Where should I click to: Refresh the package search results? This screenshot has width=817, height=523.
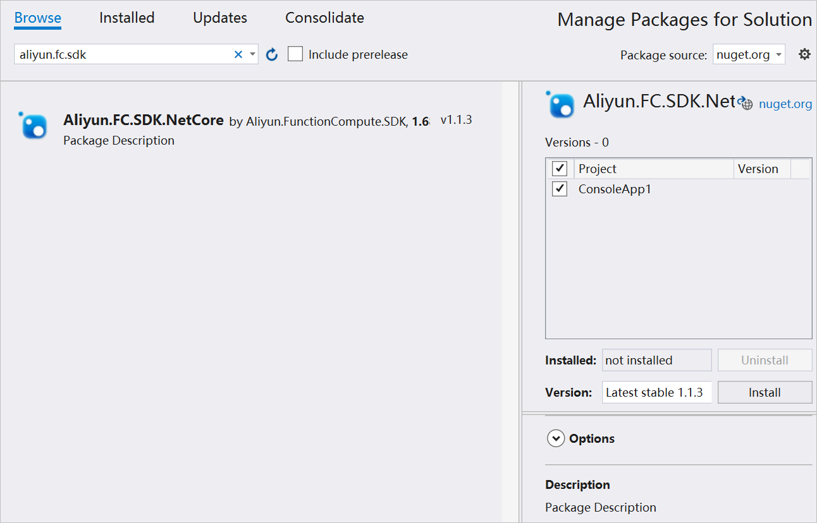tap(271, 54)
